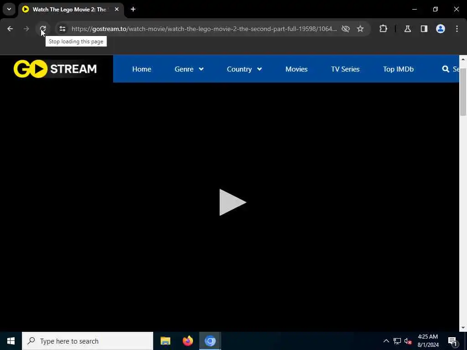Screen dimensions: 467x350
Task: Close the Chrome window
Action: tap(456, 9)
